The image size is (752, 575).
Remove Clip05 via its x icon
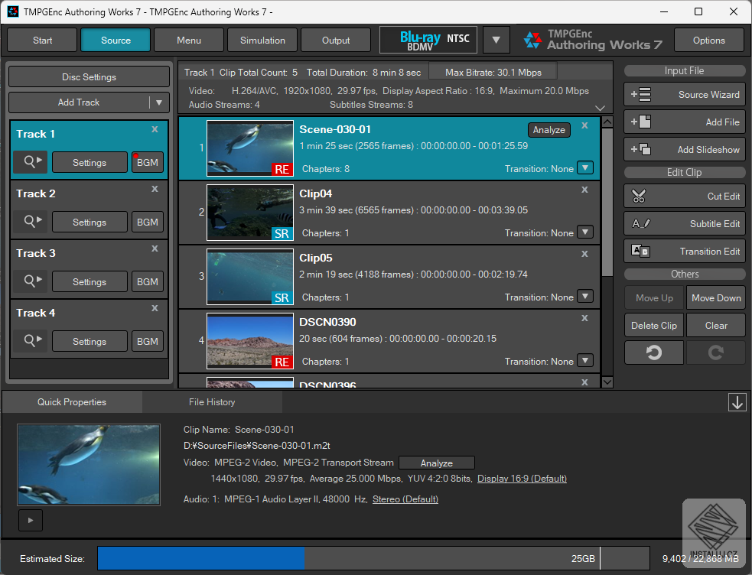click(584, 254)
